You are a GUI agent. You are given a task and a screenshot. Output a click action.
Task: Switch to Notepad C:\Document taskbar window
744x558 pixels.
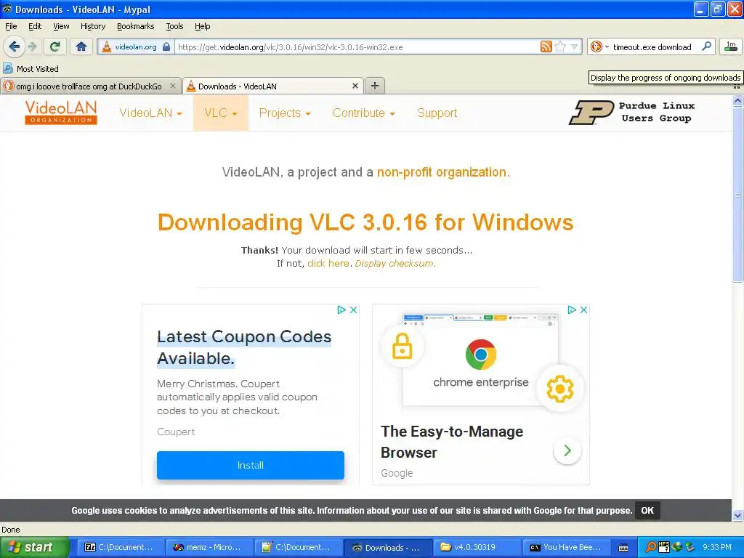click(x=298, y=547)
